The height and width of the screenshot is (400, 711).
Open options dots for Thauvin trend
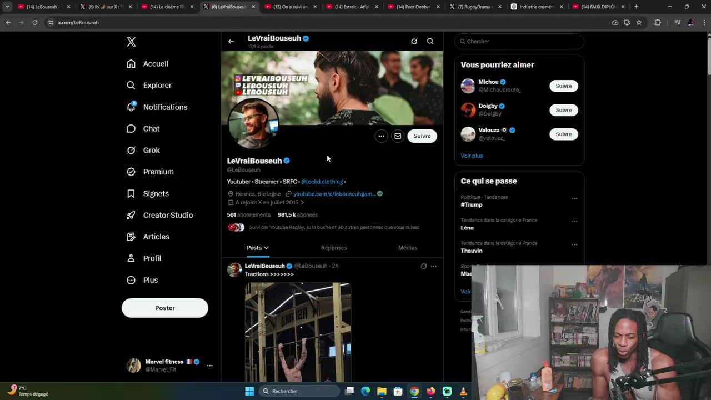coord(574,244)
